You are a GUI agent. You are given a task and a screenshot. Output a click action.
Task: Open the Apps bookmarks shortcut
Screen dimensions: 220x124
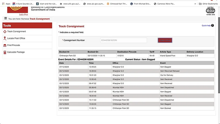pyautogui.click(x=5, y=4)
